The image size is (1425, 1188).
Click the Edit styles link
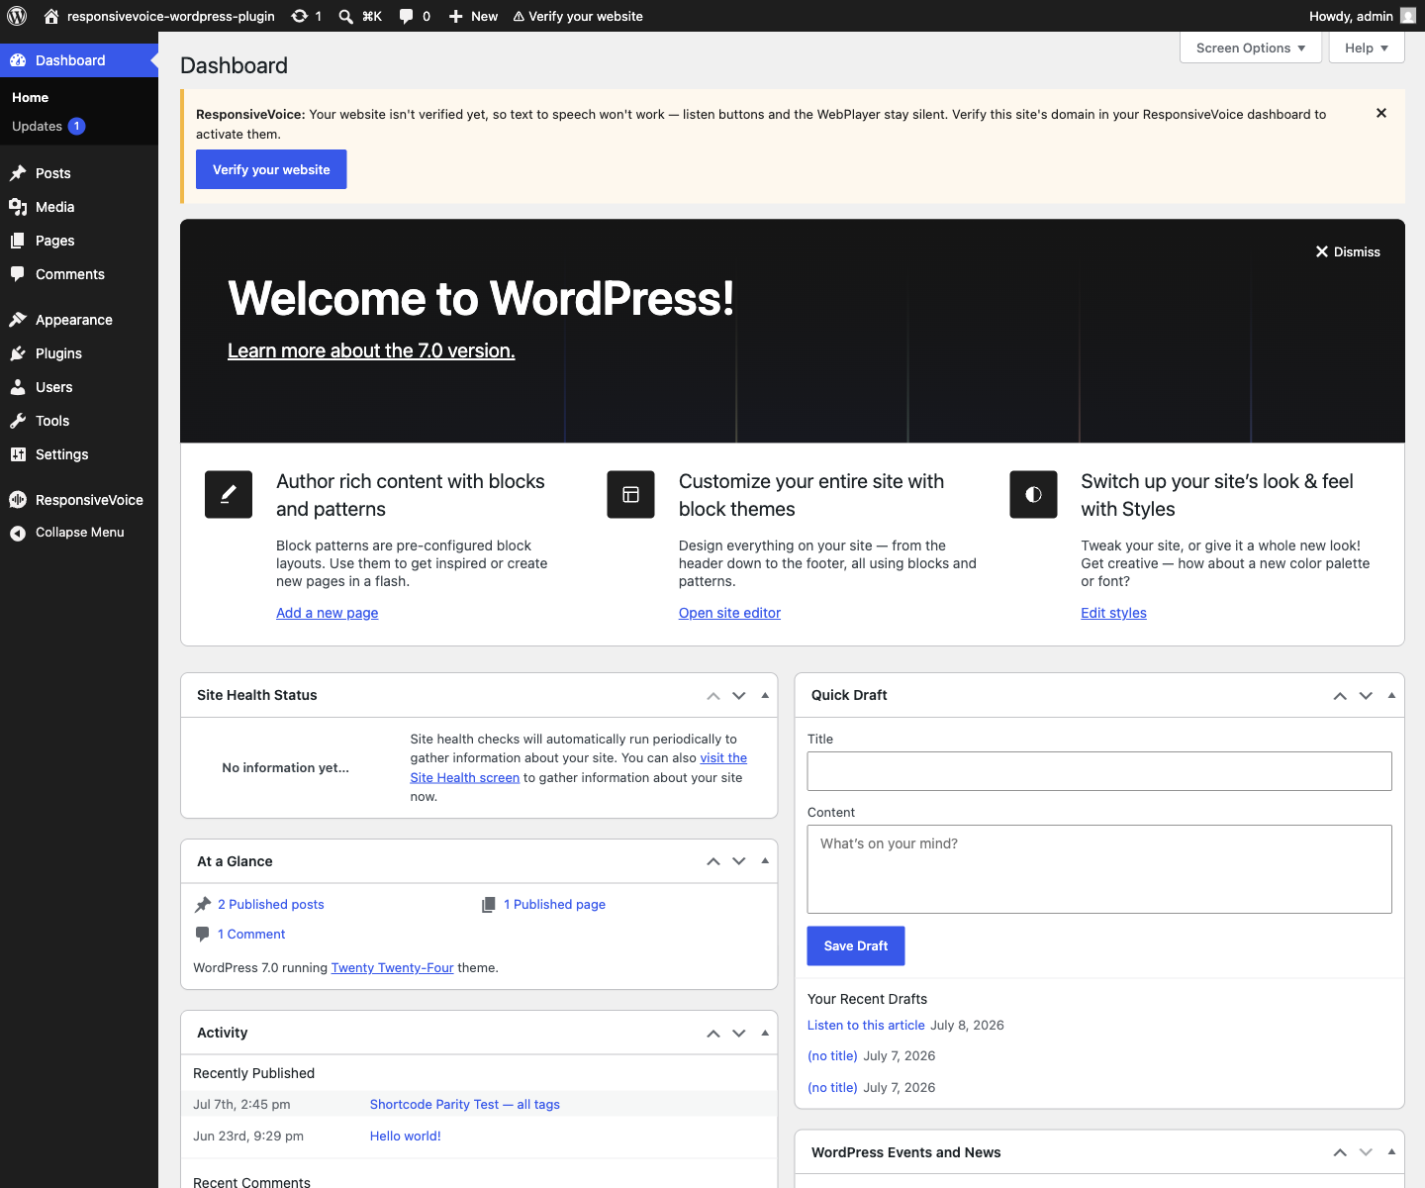tap(1113, 613)
